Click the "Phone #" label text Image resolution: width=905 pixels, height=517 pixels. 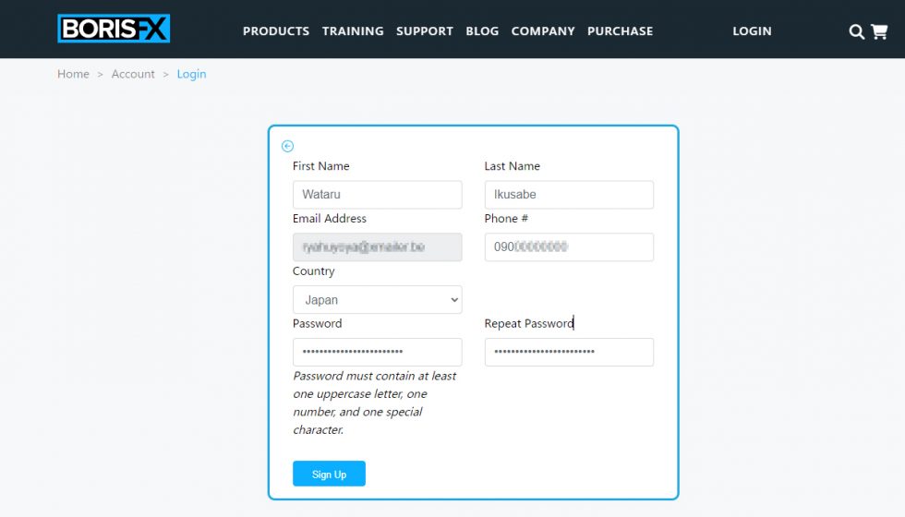click(x=506, y=218)
